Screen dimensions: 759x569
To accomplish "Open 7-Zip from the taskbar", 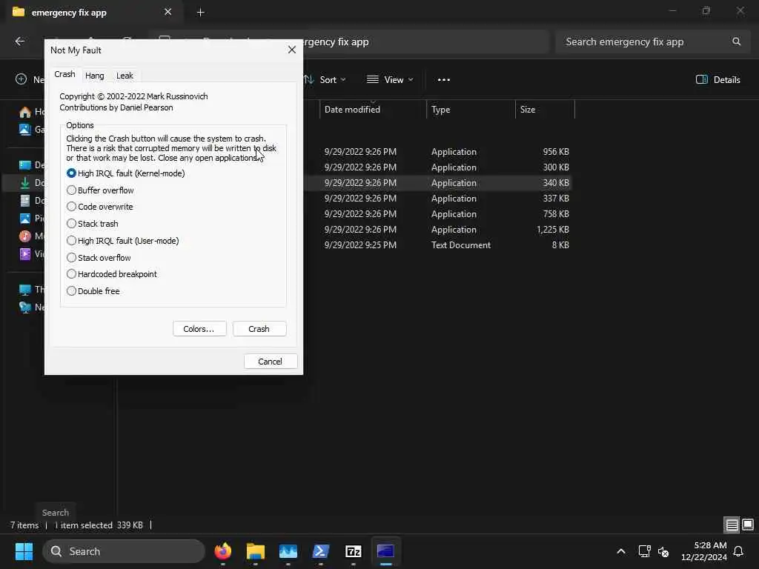I will point(354,551).
